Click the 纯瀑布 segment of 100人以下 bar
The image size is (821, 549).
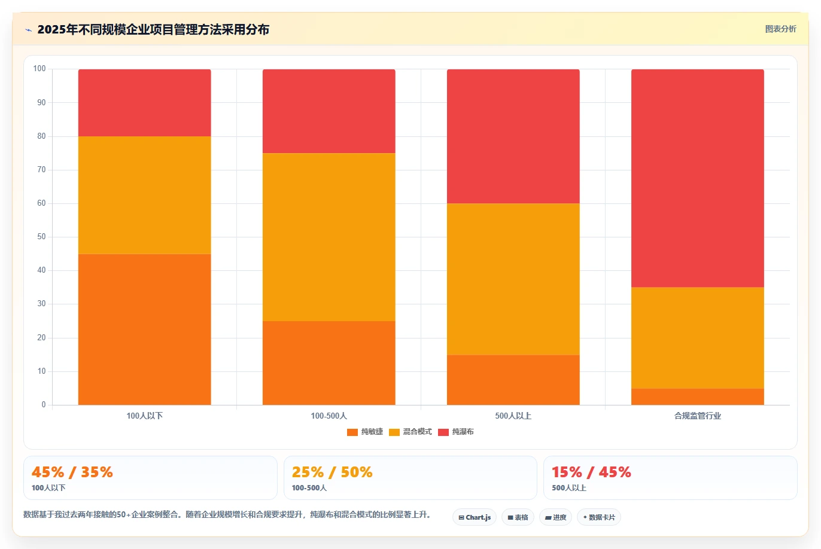point(145,103)
